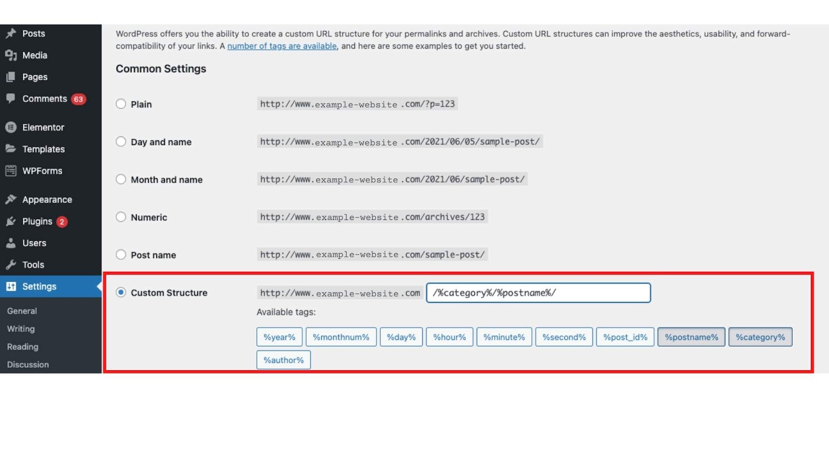Click the Templates folder icon
The height and width of the screenshot is (466, 829).
pyautogui.click(x=11, y=149)
